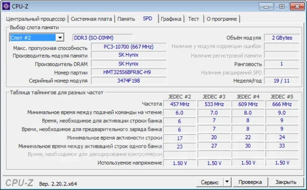
Task: Click the value 20 under JEDEC #3
Action: click(x=214, y=138)
